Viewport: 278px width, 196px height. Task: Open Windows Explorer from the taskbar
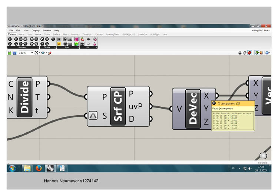click(27, 168)
